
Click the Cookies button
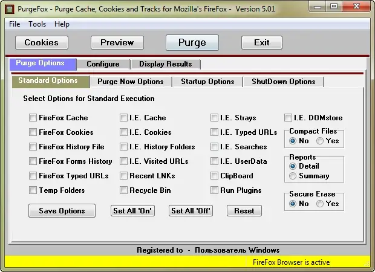coord(42,42)
